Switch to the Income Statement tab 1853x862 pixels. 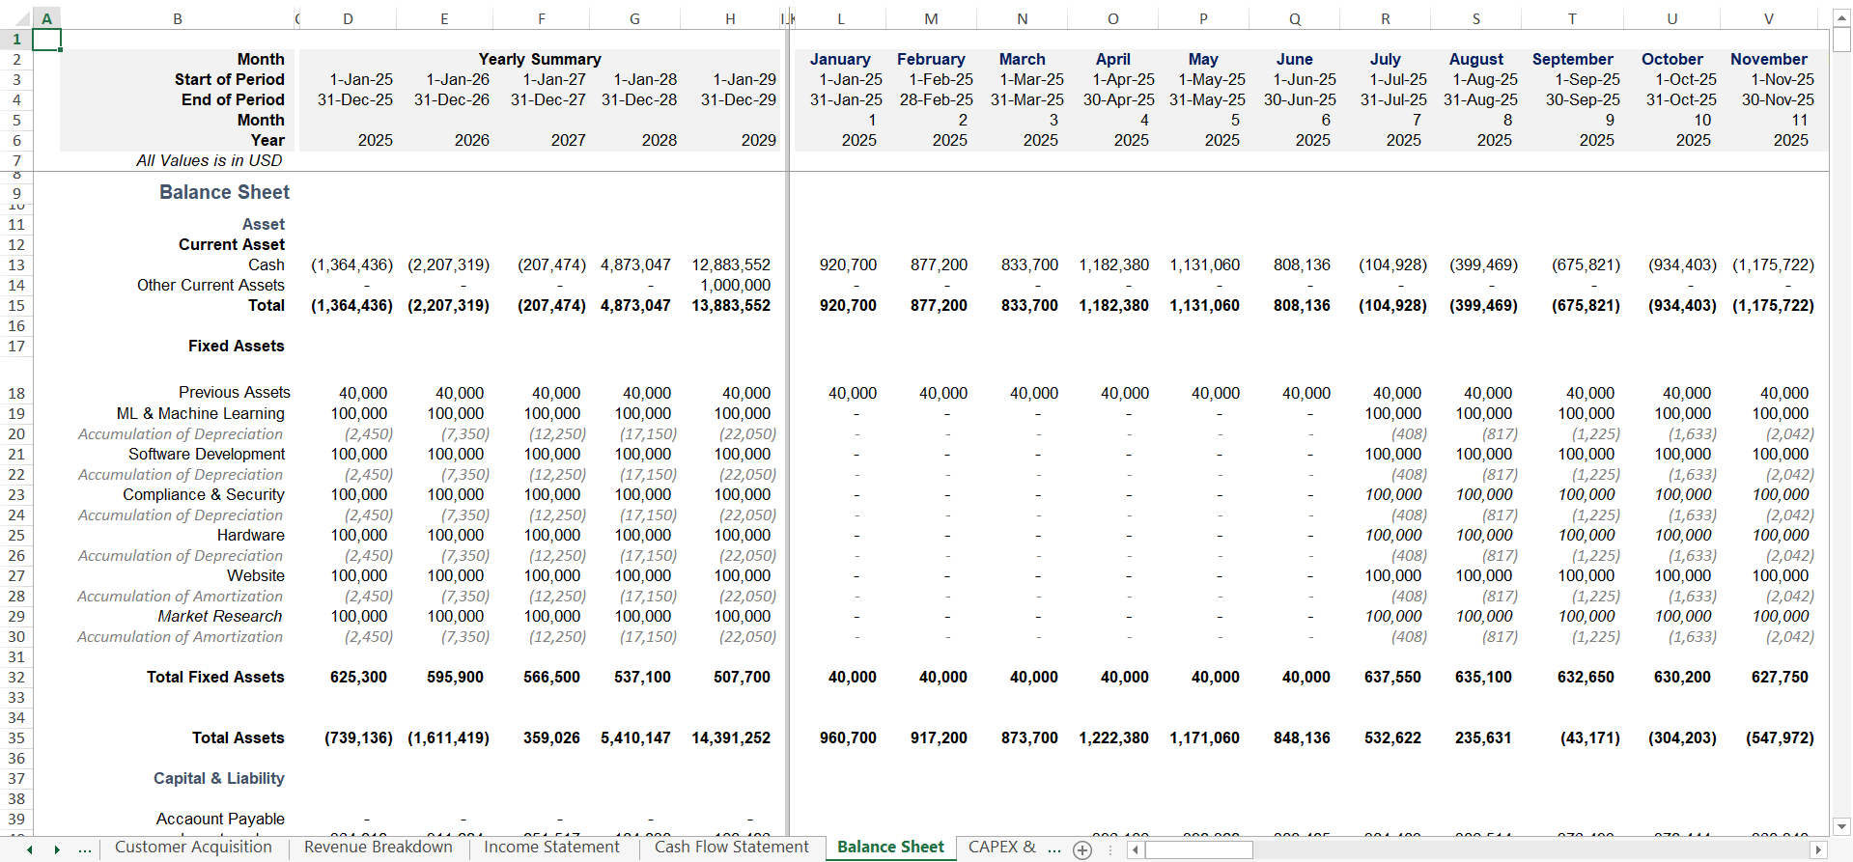[x=551, y=848]
